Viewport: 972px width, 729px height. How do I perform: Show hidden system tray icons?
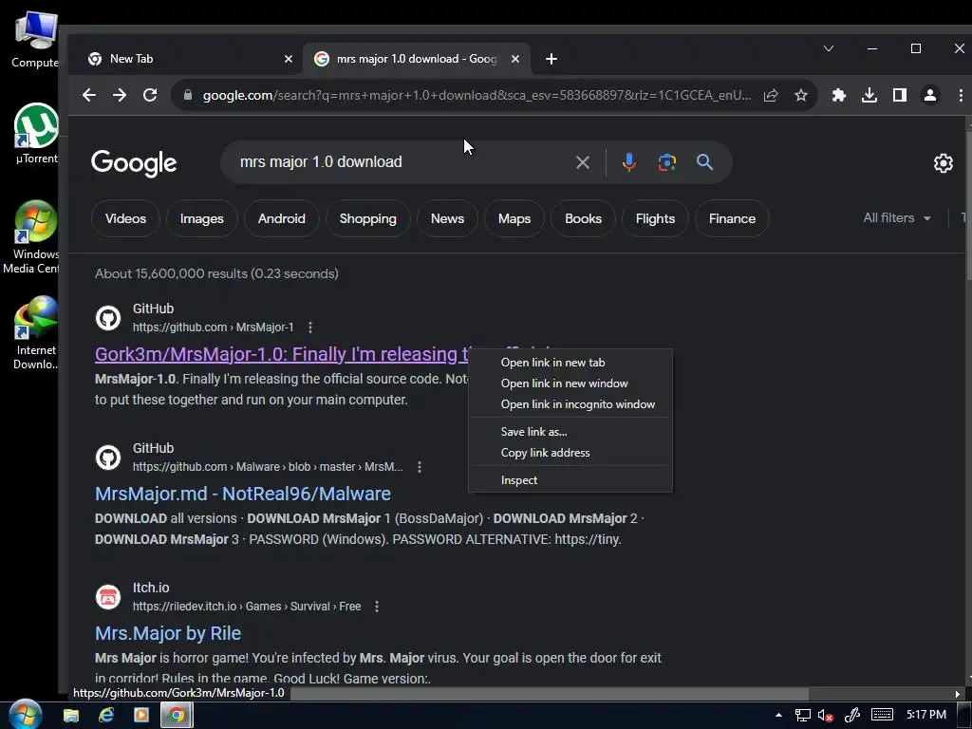778,715
